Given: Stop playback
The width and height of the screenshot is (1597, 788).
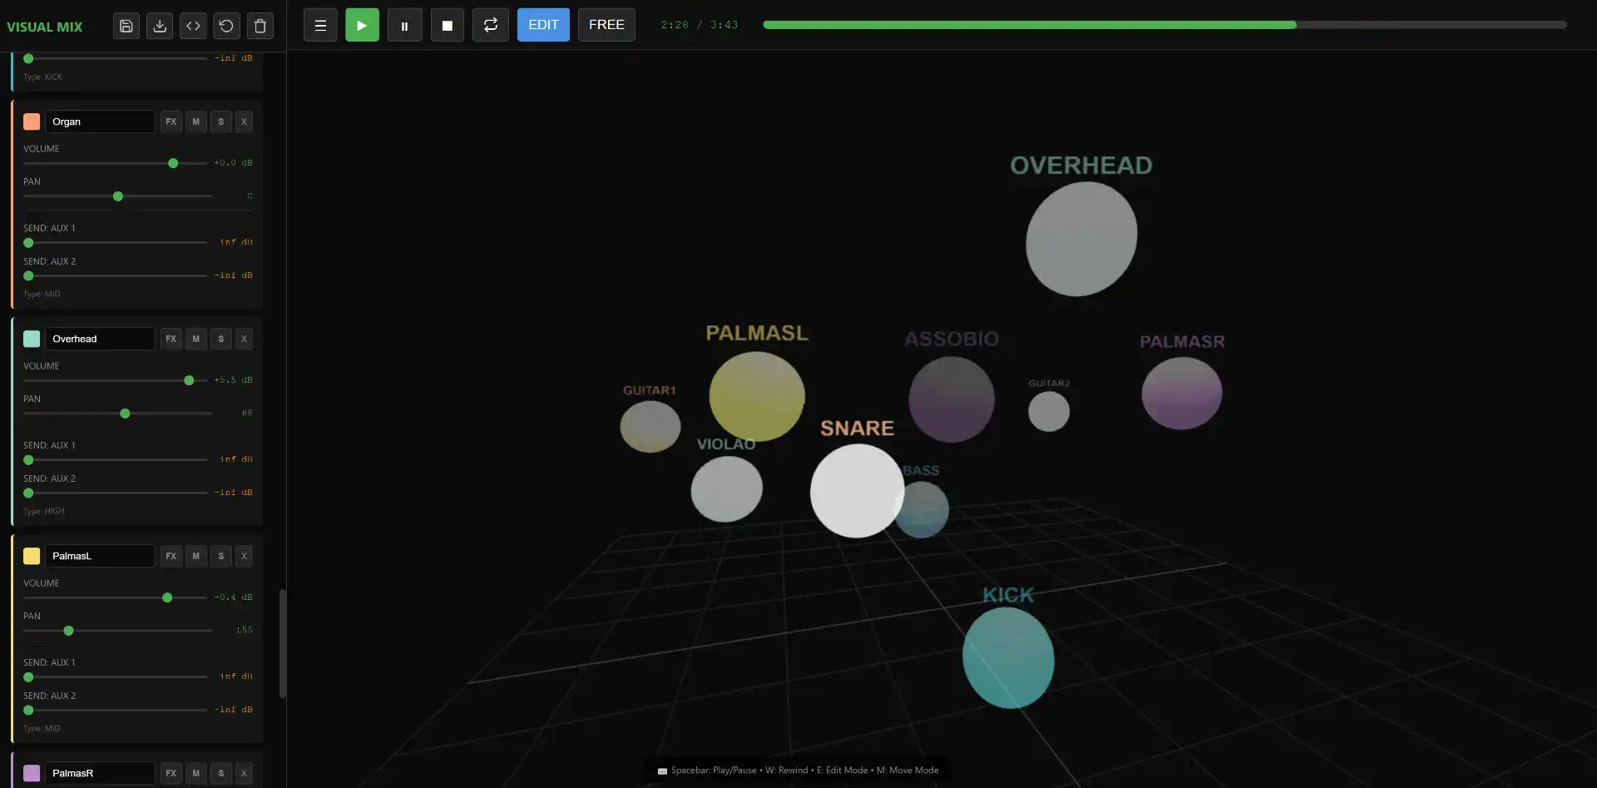Looking at the screenshot, I should (447, 25).
